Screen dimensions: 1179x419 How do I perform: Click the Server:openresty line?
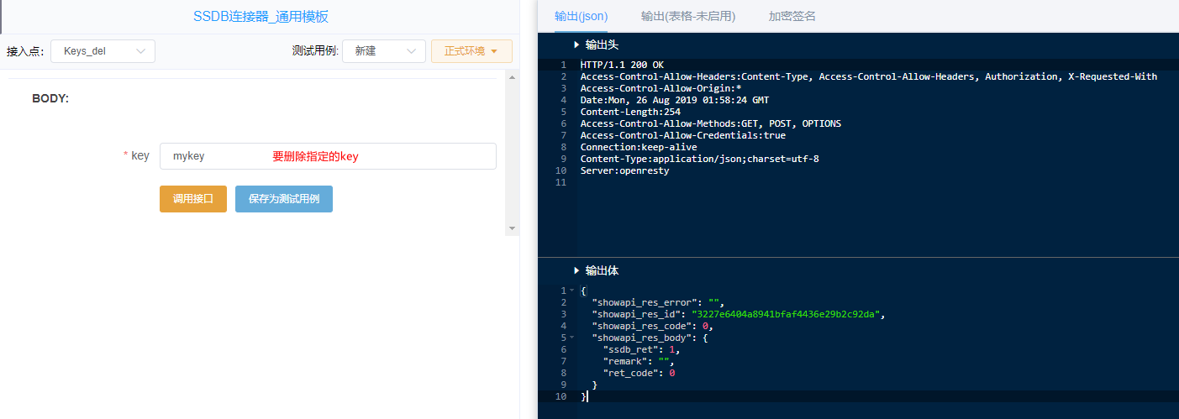624,170
